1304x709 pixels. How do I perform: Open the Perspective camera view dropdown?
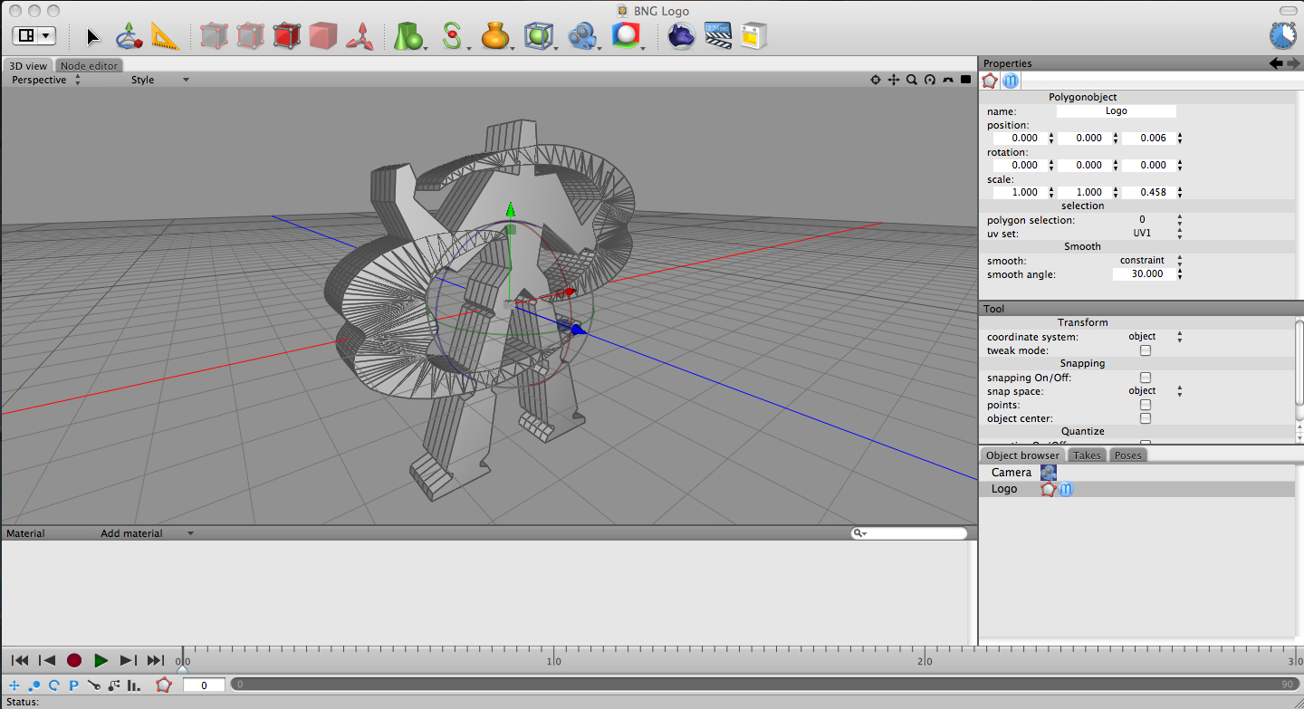pos(45,80)
